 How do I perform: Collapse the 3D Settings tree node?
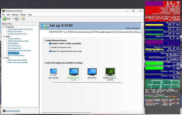pos(4,27)
